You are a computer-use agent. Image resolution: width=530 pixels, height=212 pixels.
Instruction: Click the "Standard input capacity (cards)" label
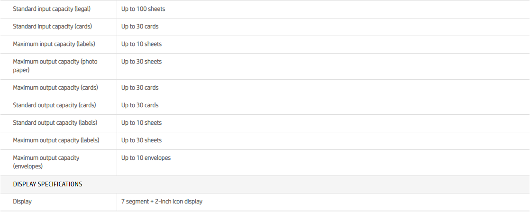coord(52,27)
